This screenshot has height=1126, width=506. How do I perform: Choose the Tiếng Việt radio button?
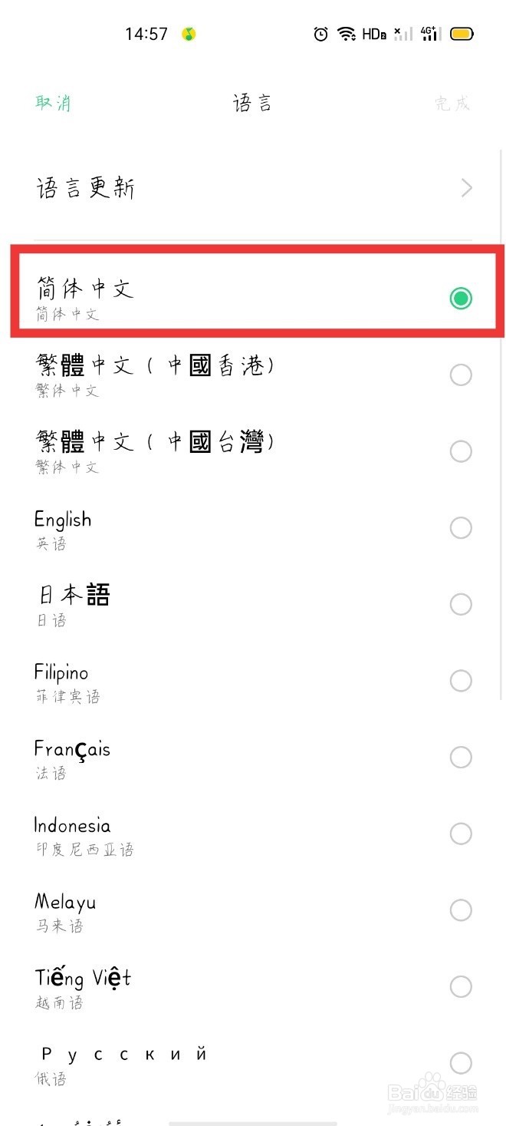tap(461, 986)
